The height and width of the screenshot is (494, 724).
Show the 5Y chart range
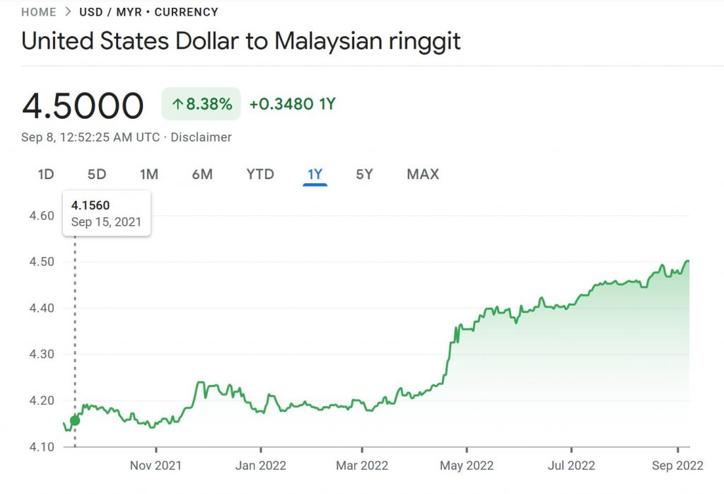coord(364,174)
